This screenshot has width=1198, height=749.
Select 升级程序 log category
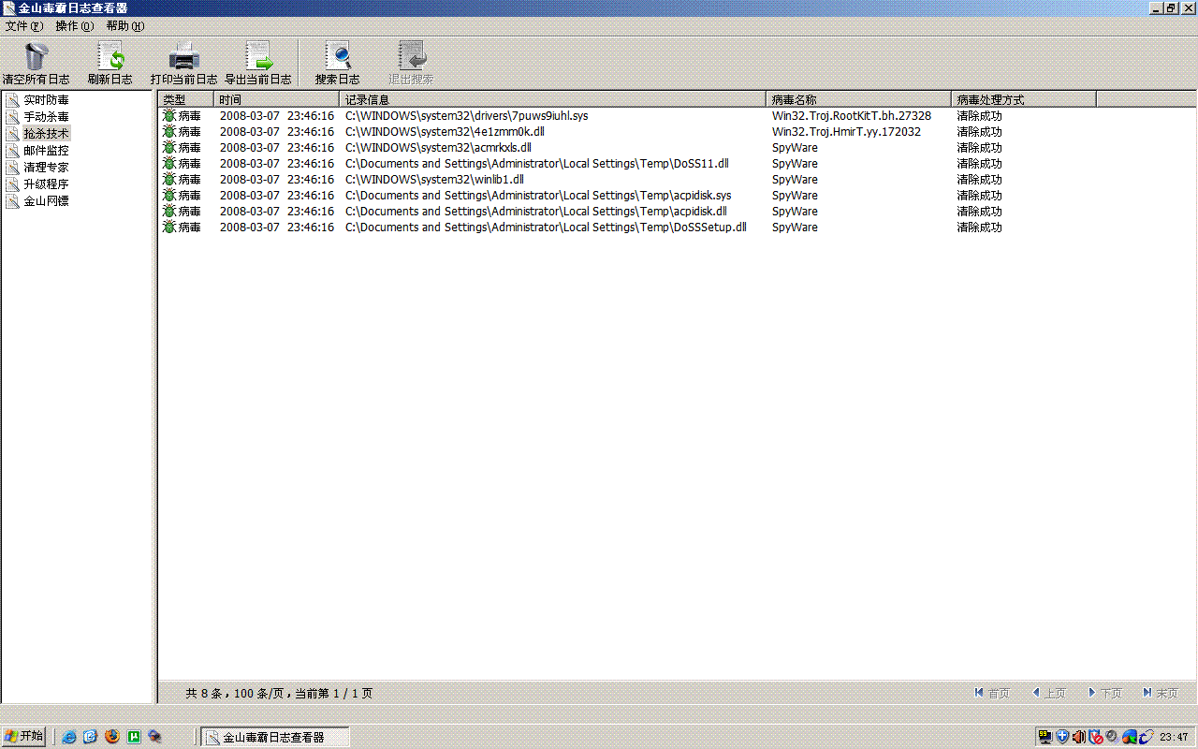(46, 184)
